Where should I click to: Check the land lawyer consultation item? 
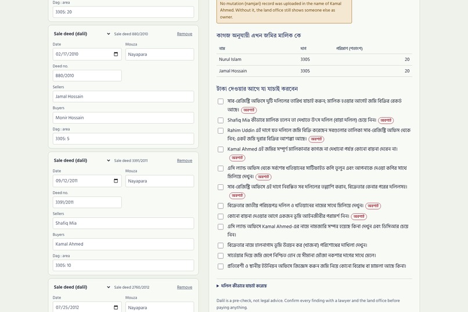point(221,217)
